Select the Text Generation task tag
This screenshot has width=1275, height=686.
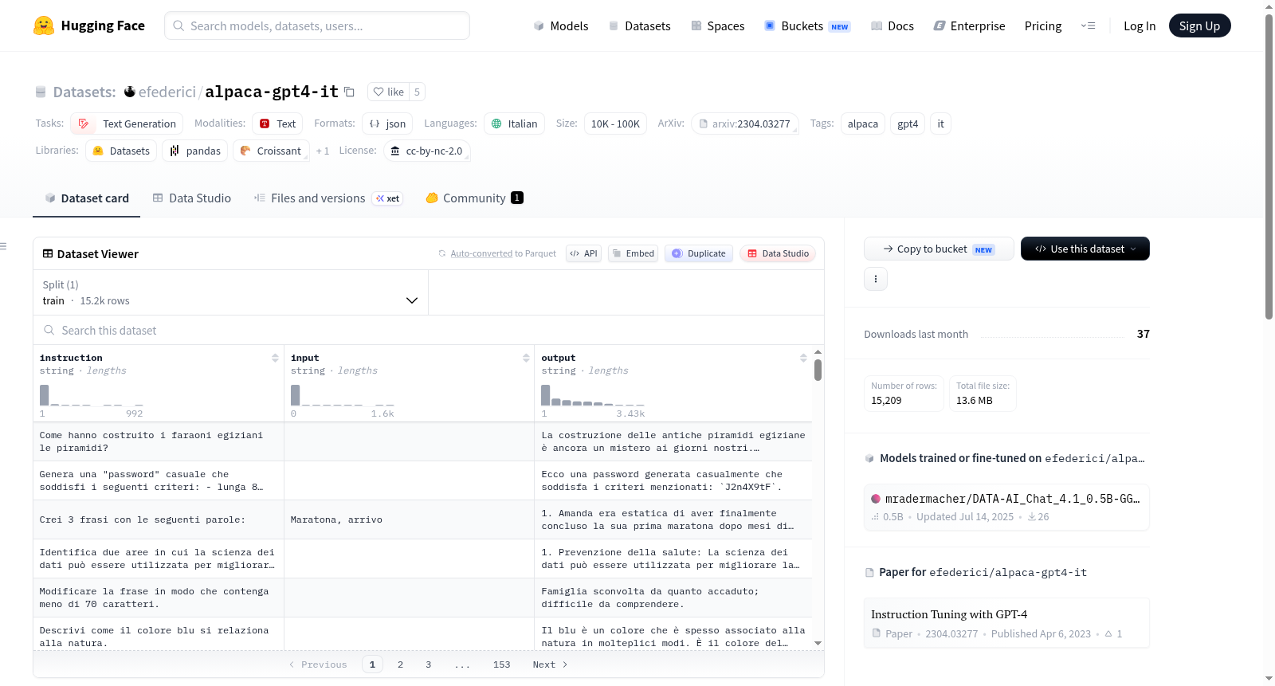(x=127, y=123)
